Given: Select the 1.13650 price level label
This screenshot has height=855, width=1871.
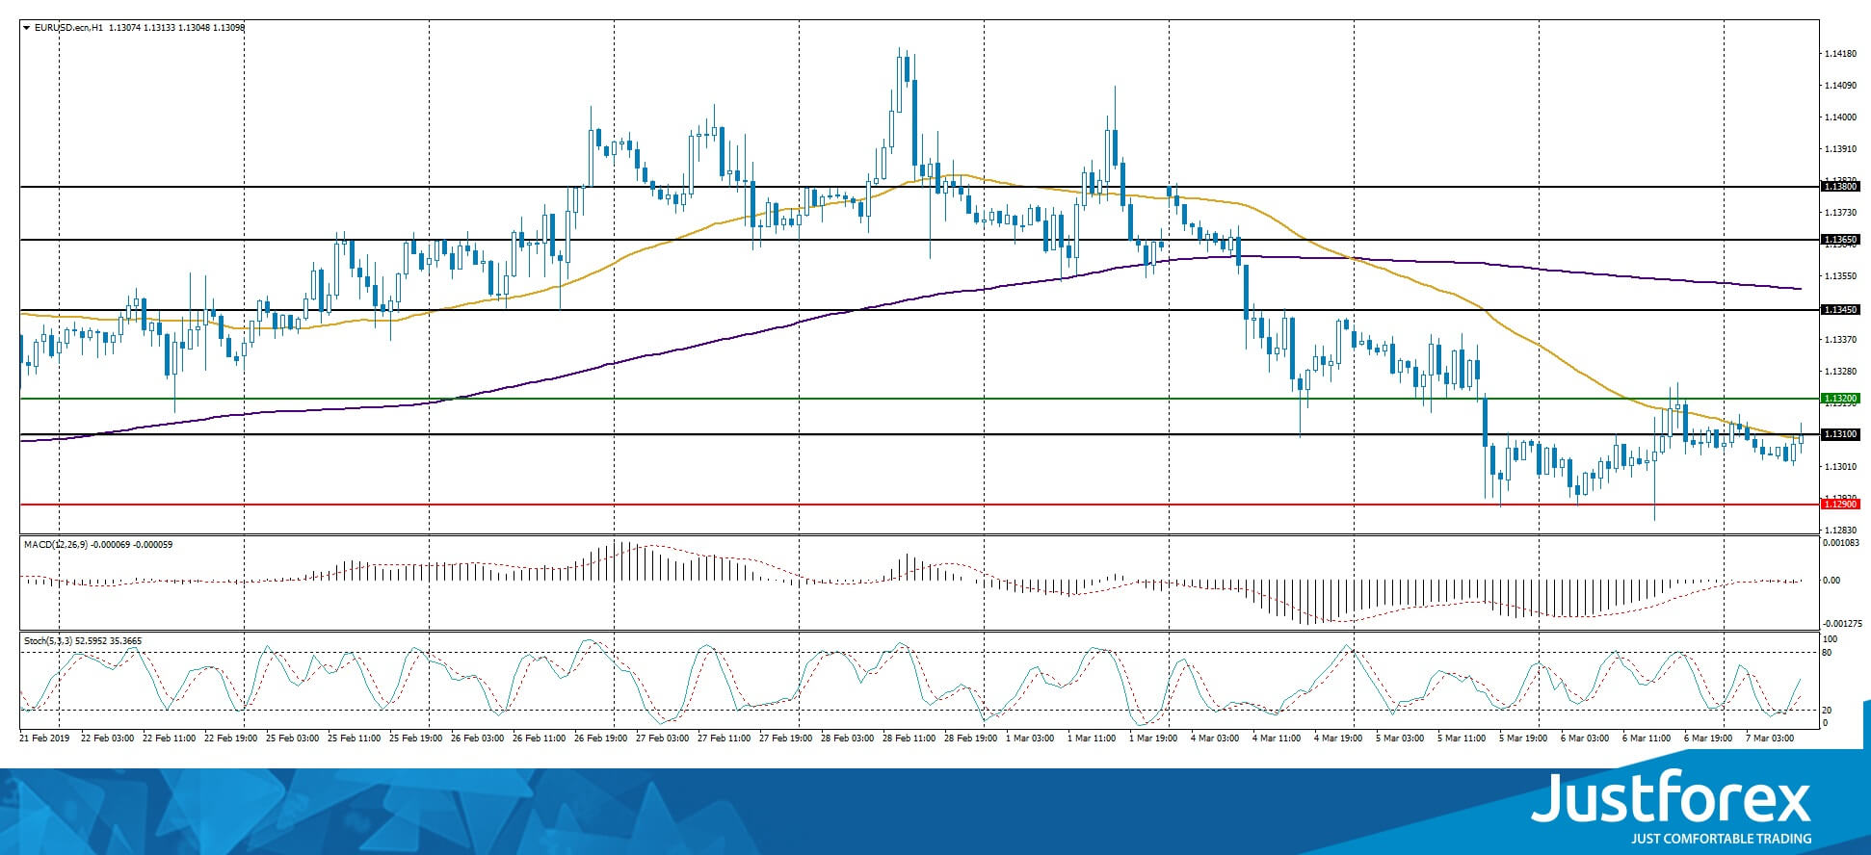Looking at the screenshot, I should coord(1840,240).
